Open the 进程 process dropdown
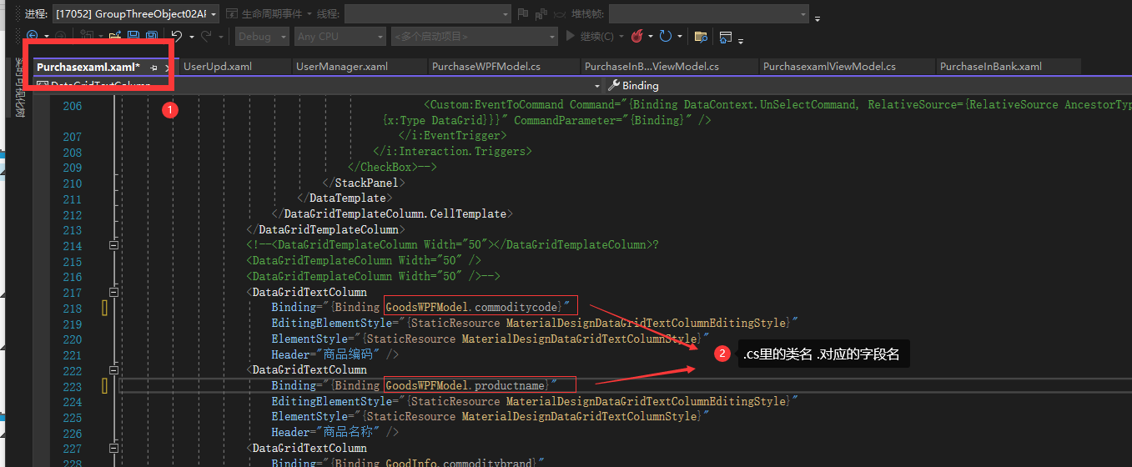This screenshot has height=467, width=1132. click(134, 14)
